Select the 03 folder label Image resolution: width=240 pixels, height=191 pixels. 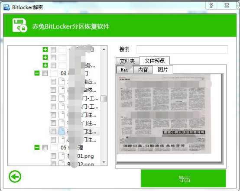[x=75, y=73]
